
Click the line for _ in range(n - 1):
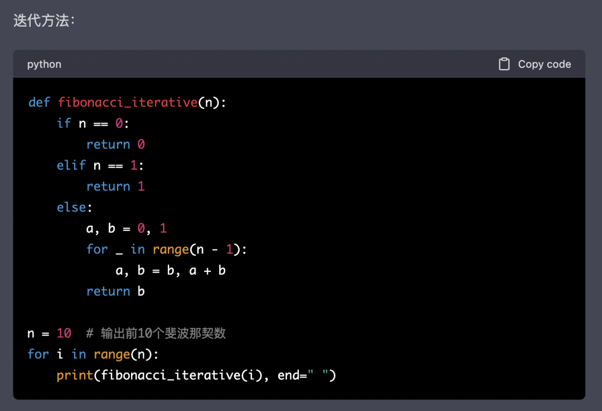pyautogui.click(x=166, y=249)
